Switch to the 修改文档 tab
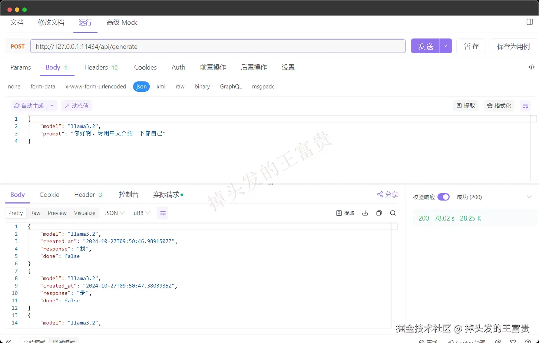Viewport: 539px width, 343px height. coord(51,23)
